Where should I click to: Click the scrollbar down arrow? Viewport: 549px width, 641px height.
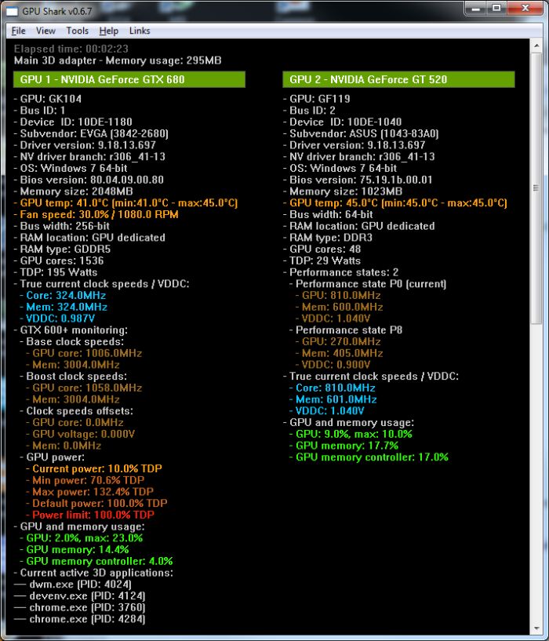click(x=536, y=628)
